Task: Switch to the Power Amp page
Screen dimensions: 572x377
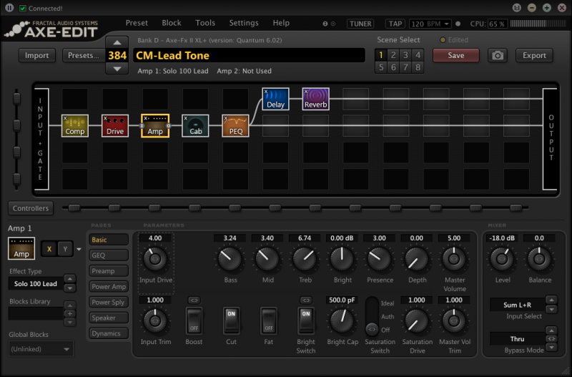Action: (109, 287)
